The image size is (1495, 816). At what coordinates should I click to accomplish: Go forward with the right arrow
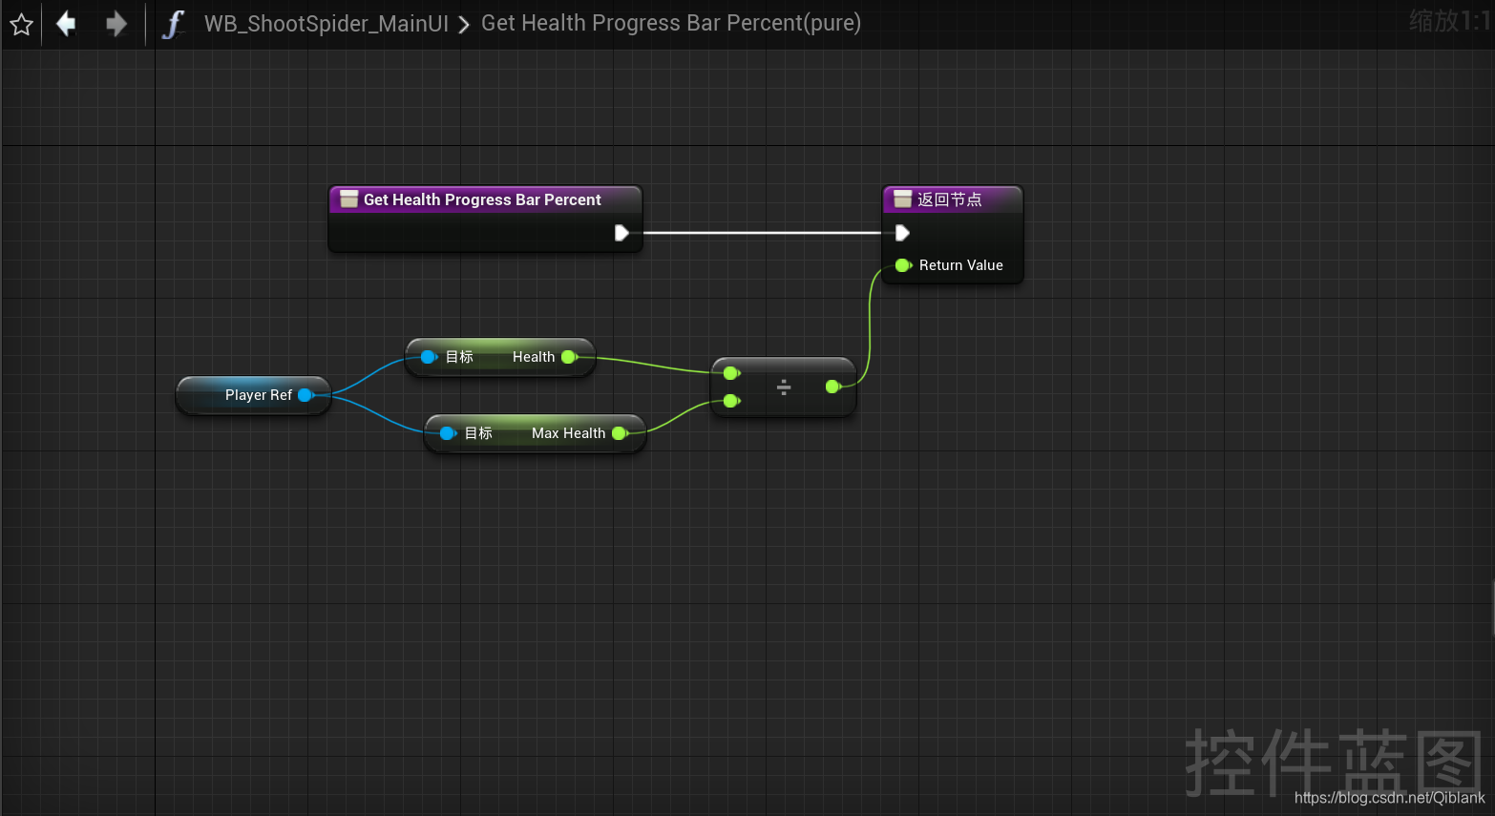(116, 23)
